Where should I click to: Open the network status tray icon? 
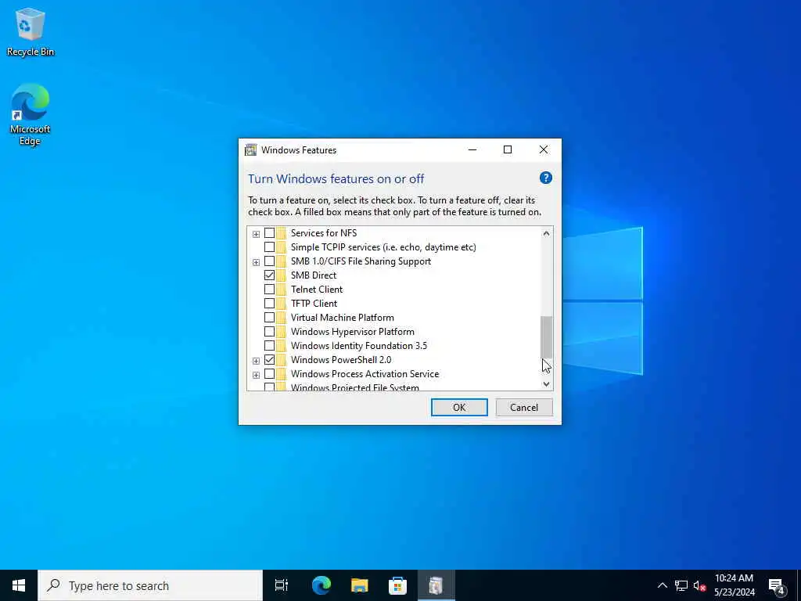(x=681, y=585)
